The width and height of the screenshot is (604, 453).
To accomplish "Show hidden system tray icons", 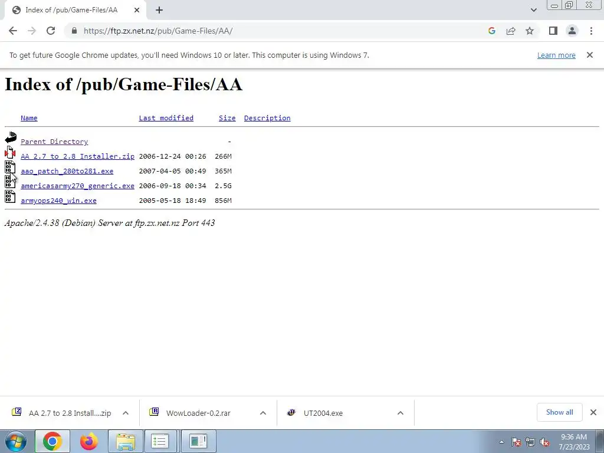I will (x=501, y=442).
